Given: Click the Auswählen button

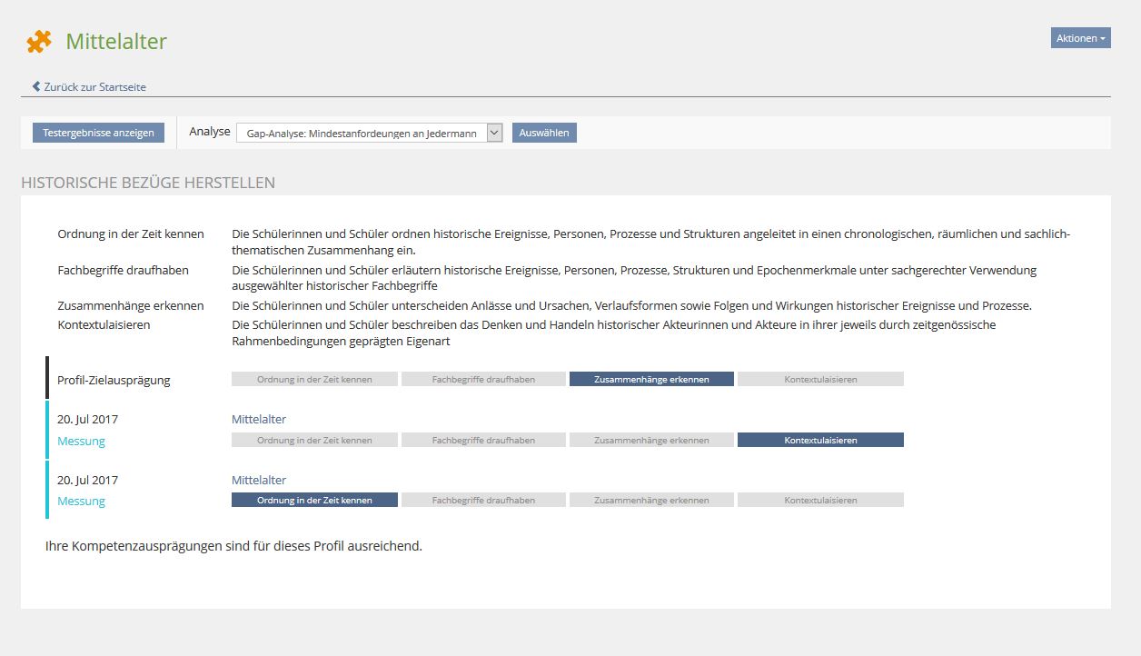Looking at the screenshot, I should point(544,133).
